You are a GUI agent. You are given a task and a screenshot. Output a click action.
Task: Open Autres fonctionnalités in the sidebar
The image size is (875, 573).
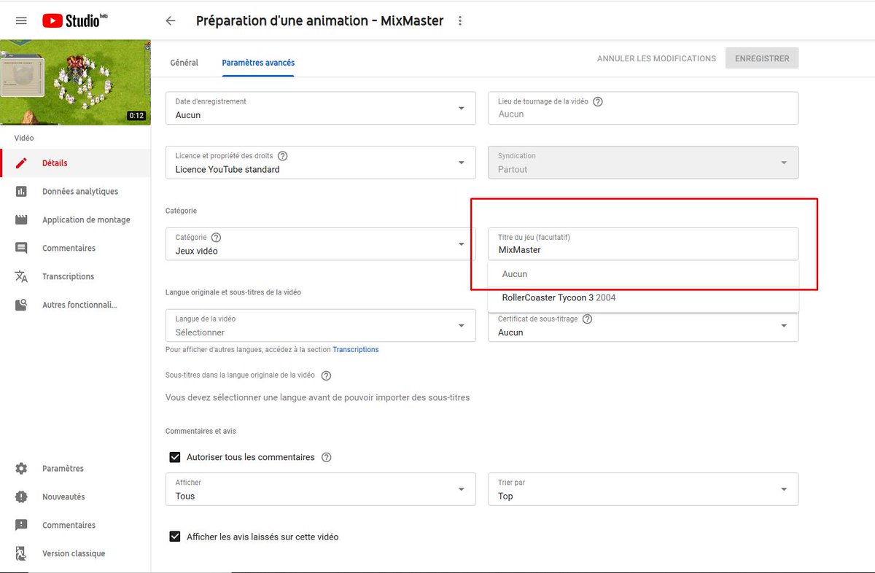click(x=75, y=305)
